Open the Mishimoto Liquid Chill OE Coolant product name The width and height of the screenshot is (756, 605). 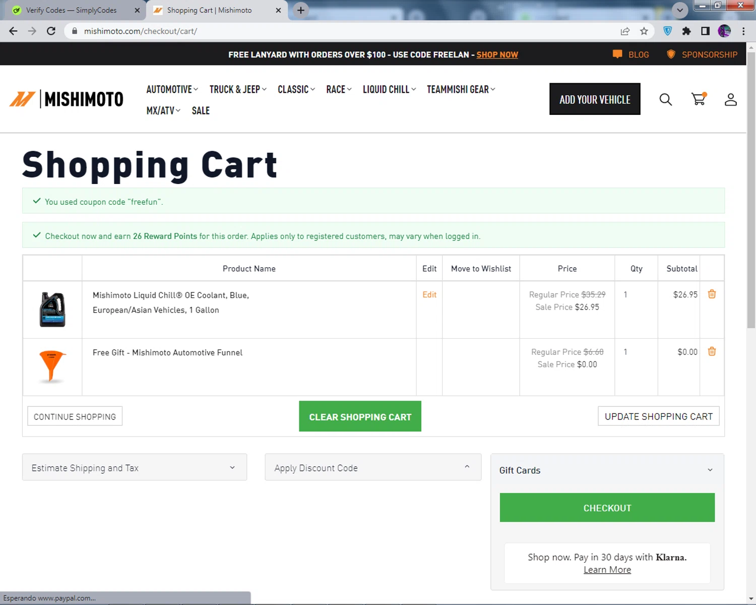171,302
